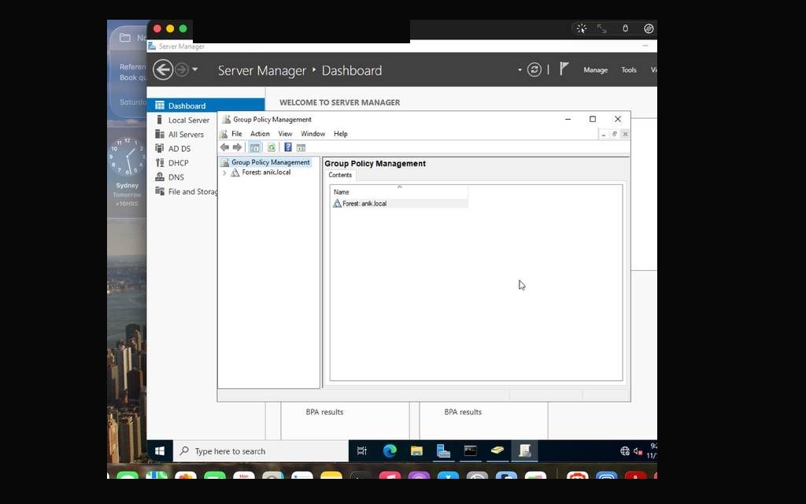Open the navigation history dropdown in Server Manager
This screenshot has height=504, width=806.
(x=195, y=69)
